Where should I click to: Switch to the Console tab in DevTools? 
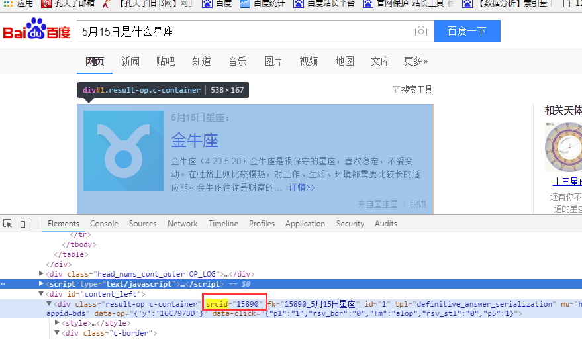point(104,224)
